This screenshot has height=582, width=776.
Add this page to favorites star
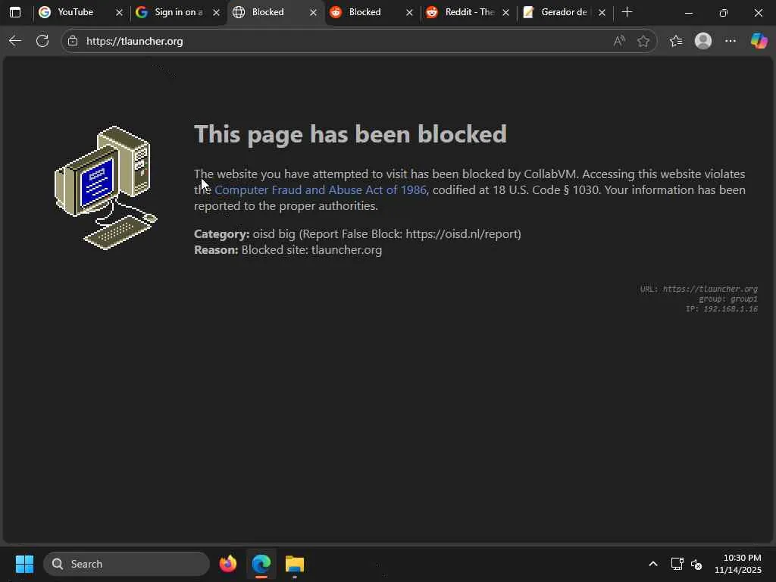(x=643, y=41)
